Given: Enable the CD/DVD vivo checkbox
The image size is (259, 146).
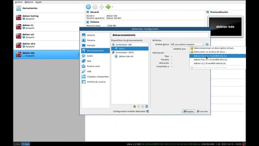Looking at the screenshot, I should [172, 49].
